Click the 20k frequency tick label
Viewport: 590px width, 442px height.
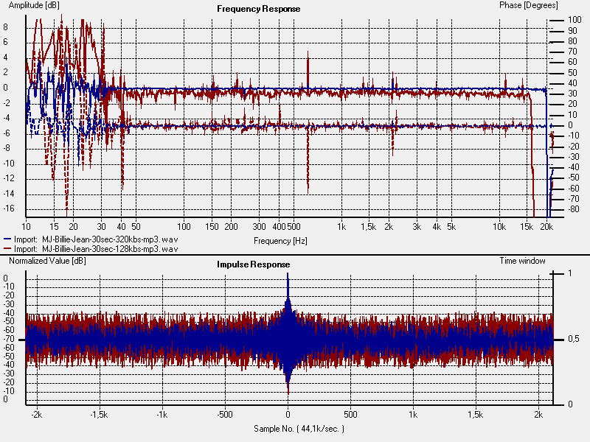546,227
